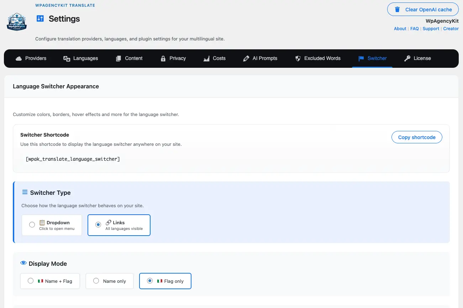463x308 pixels.
Task: Click the shield icon for Excluded Words
Action: point(298,59)
